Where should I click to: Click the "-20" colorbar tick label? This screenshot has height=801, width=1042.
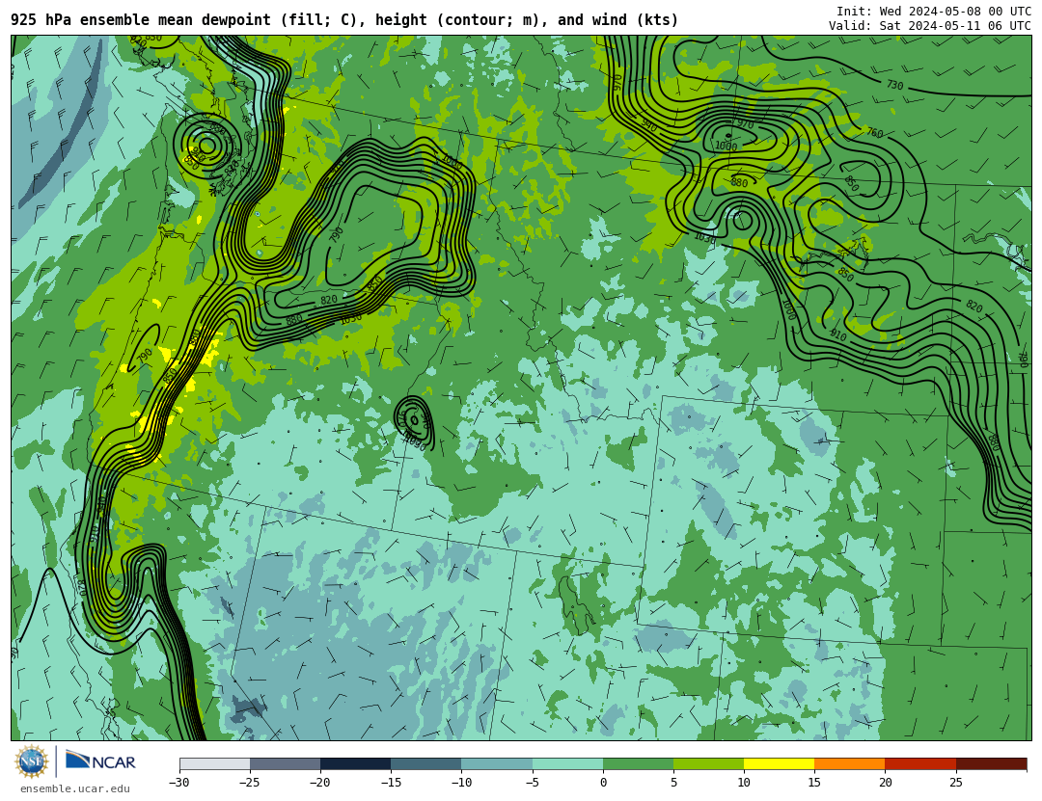click(319, 783)
